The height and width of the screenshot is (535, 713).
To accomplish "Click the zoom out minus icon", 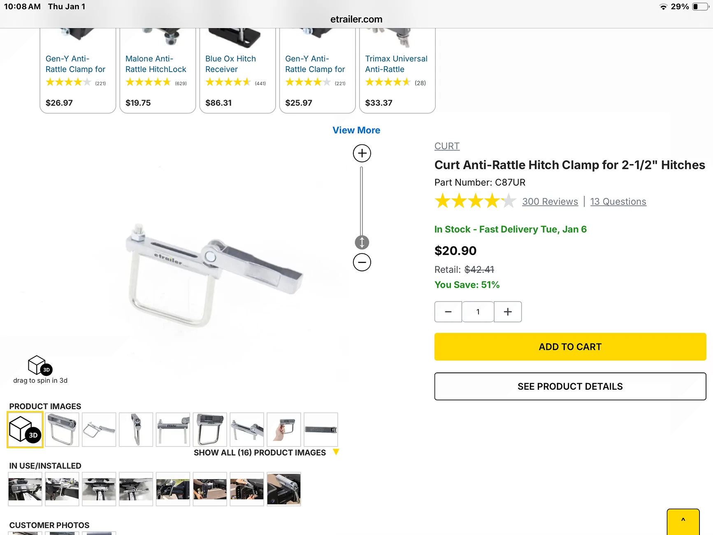I will tap(362, 262).
